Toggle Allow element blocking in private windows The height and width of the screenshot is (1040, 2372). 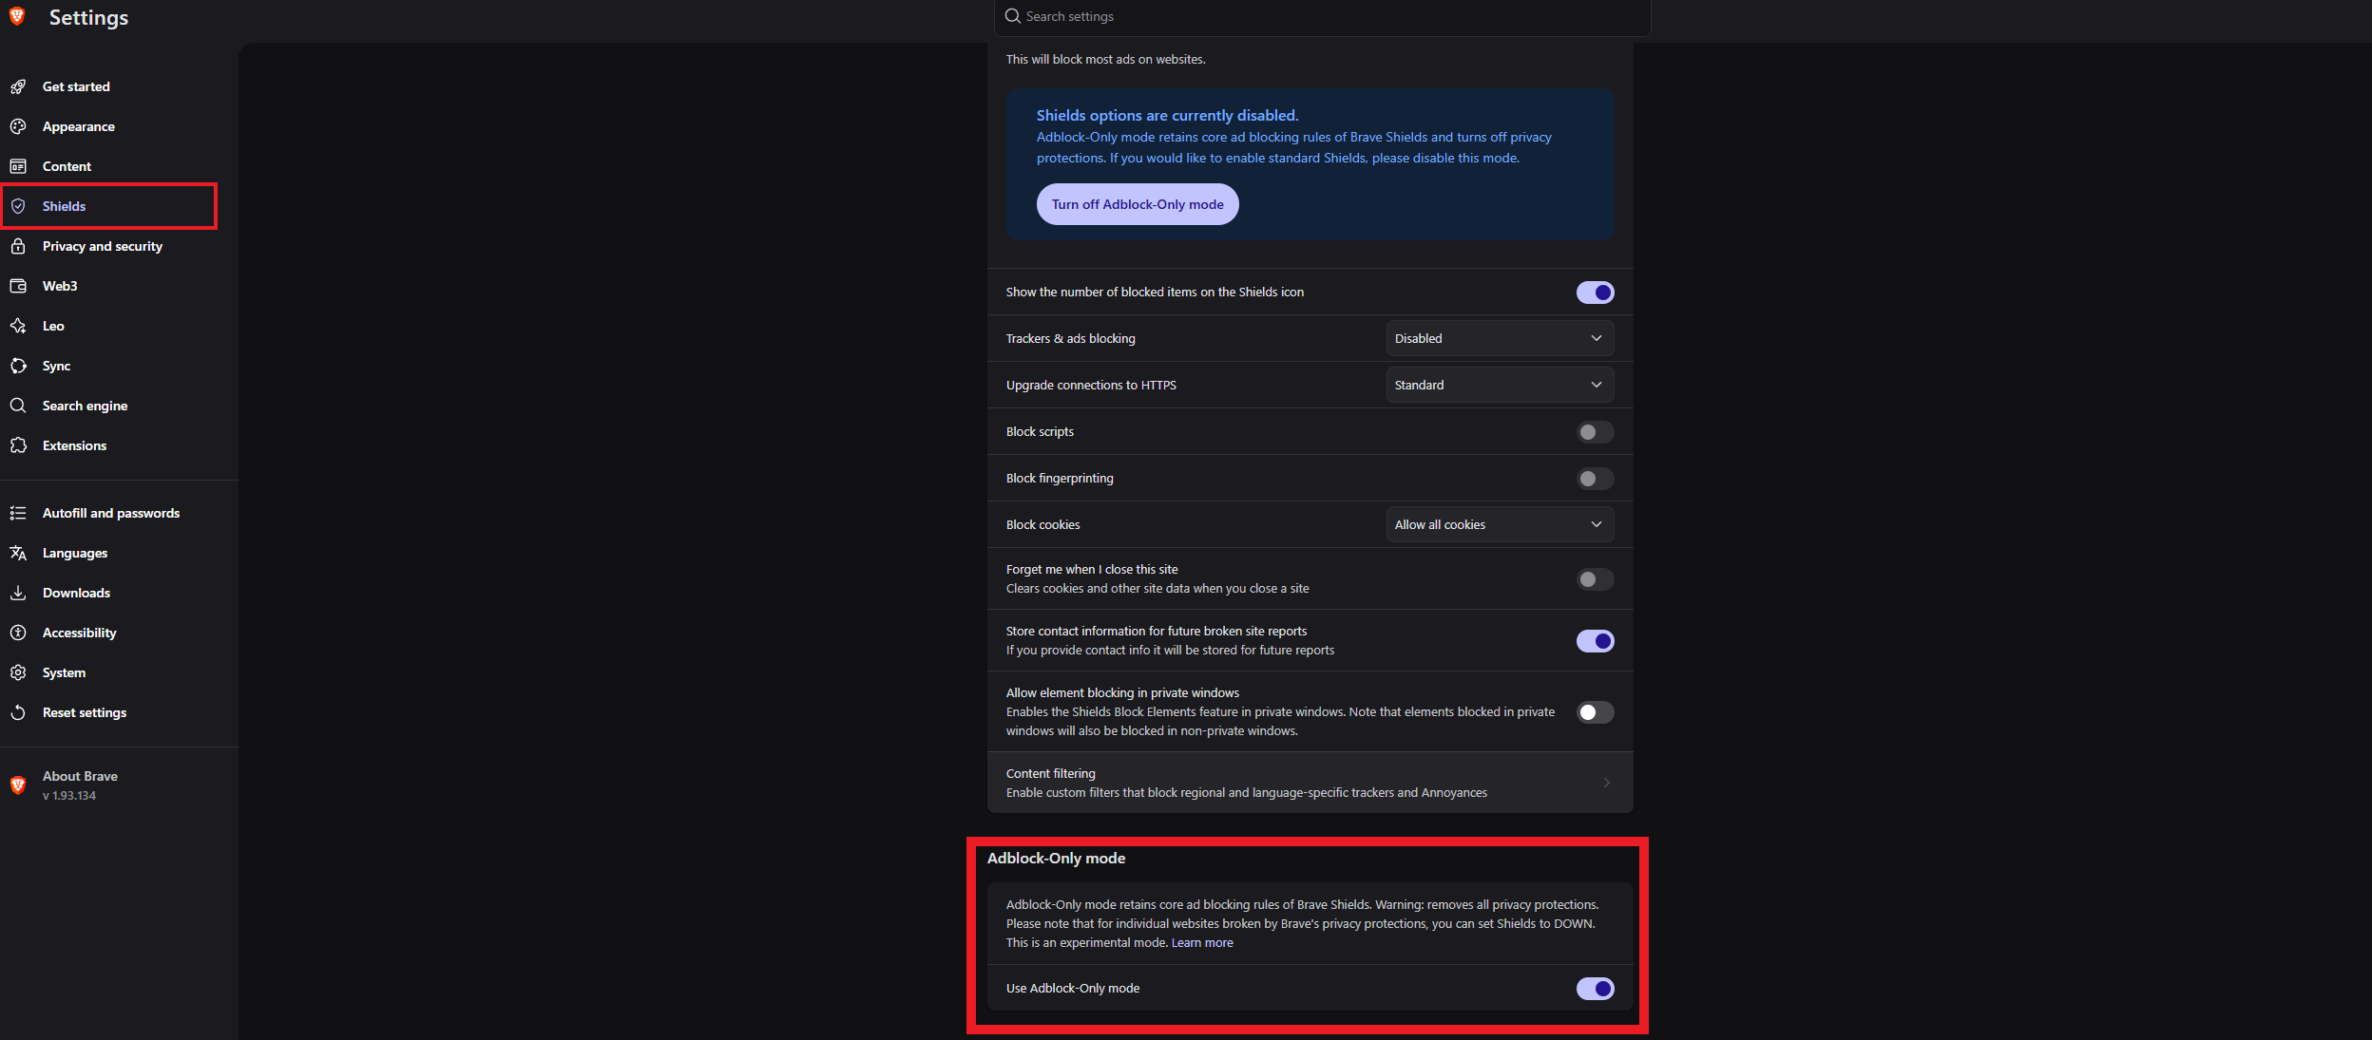1595,712
